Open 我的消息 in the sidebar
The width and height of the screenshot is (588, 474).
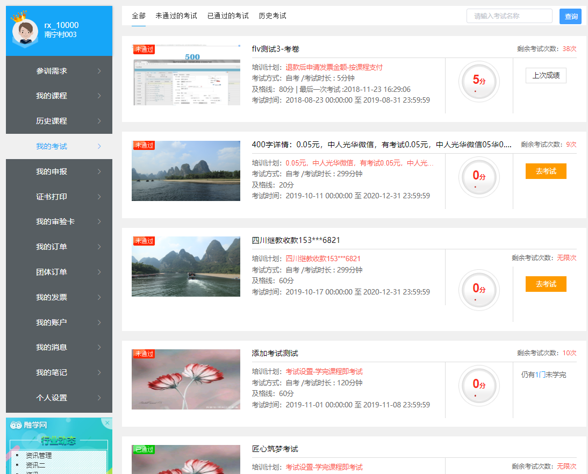click(x=52, y=347)
